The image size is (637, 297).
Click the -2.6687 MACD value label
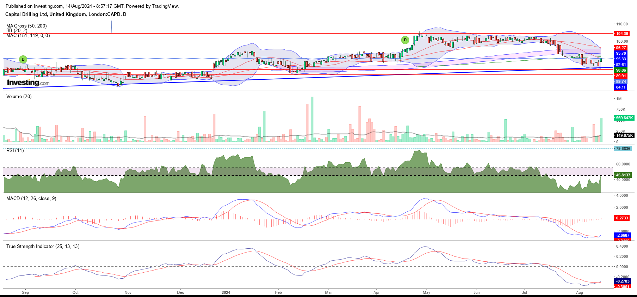pyautogui.click(x=622, y=235)
